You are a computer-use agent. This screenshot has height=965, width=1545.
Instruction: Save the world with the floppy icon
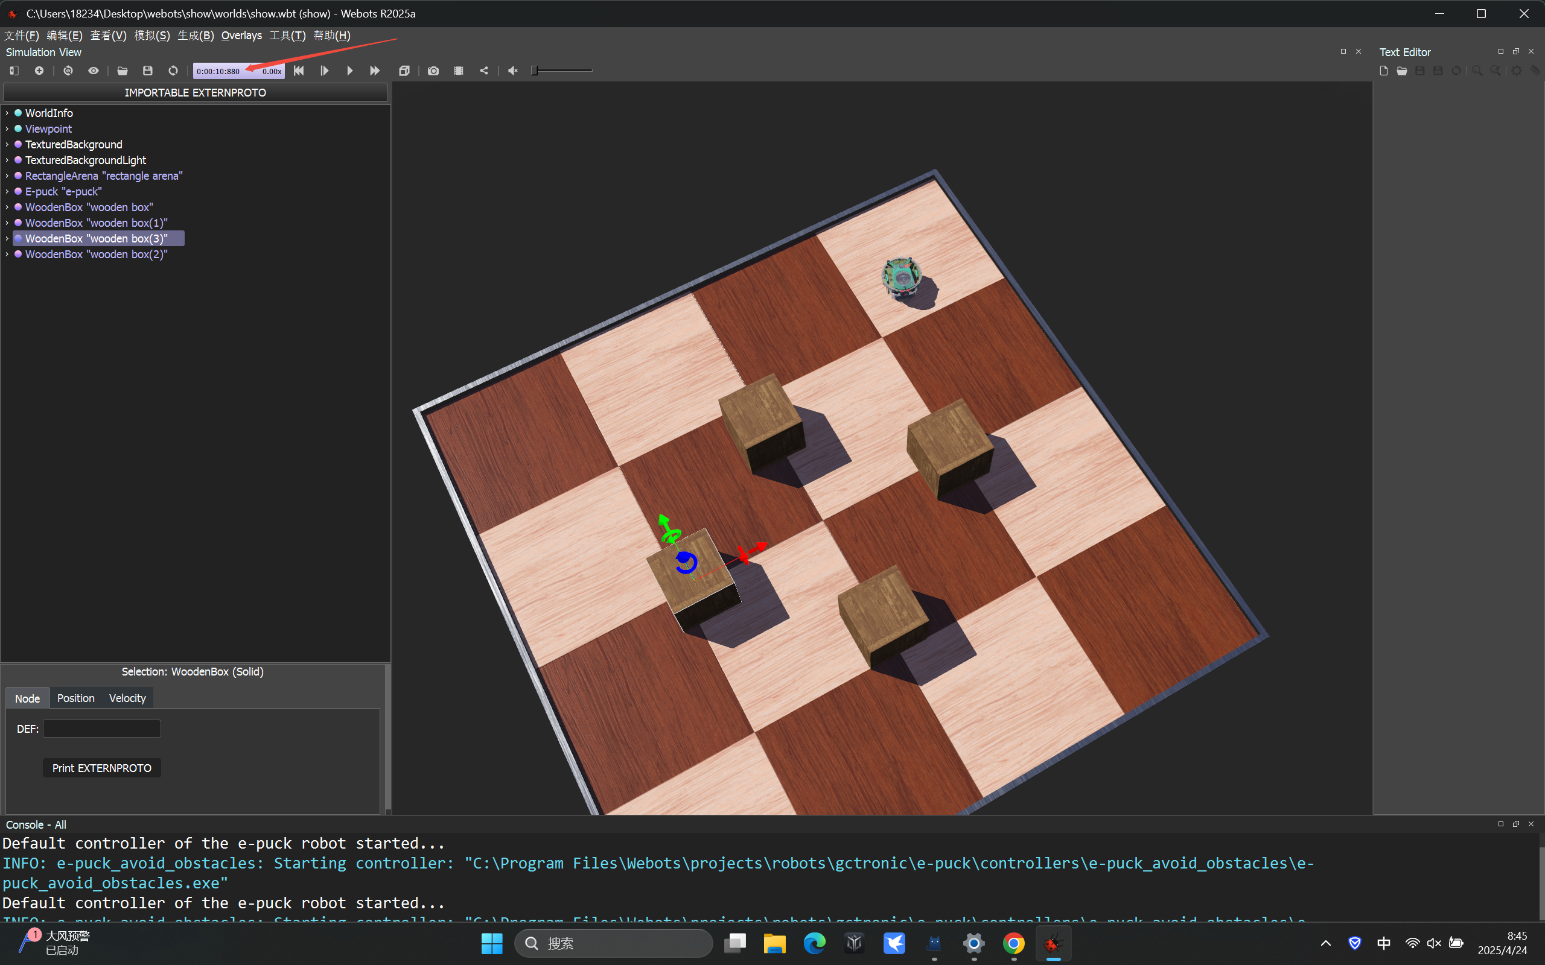pyautogui.click(x=147, y=71)
